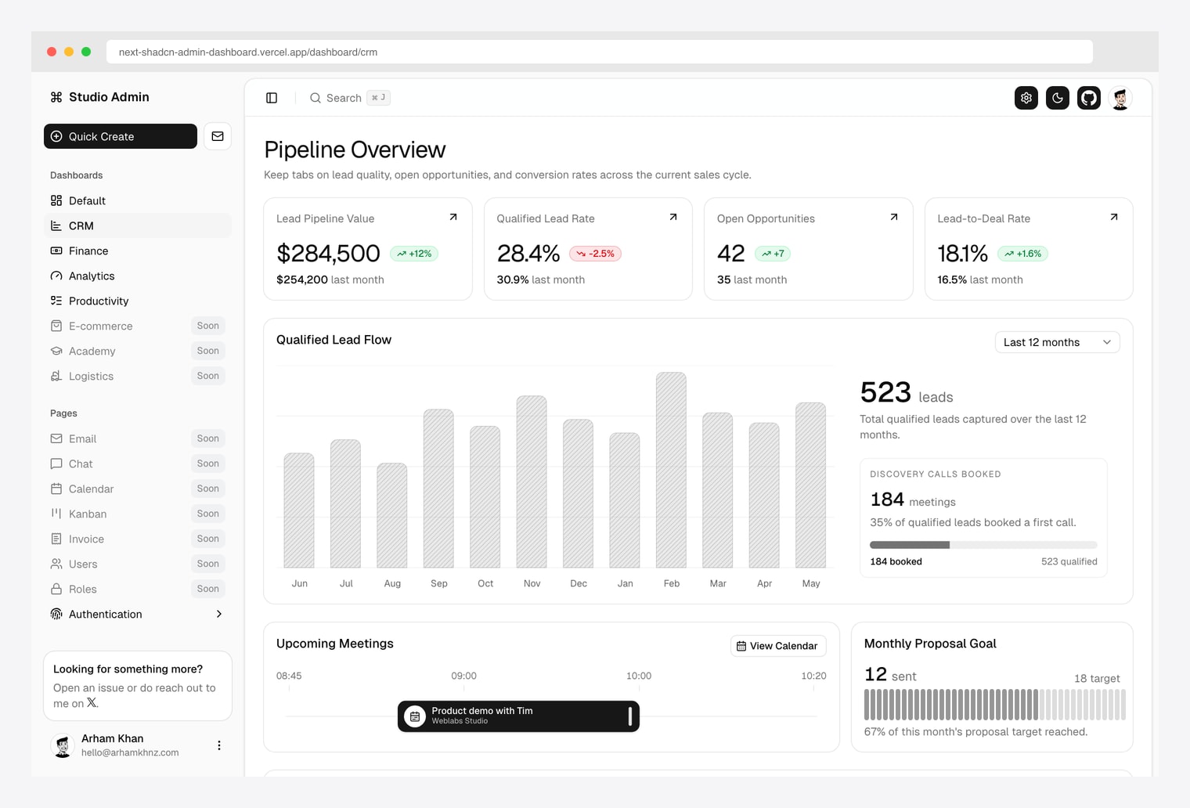This screenshot has width=1190, height=808.
Task: Open account options three-dot menu
Action: (219, 745)
